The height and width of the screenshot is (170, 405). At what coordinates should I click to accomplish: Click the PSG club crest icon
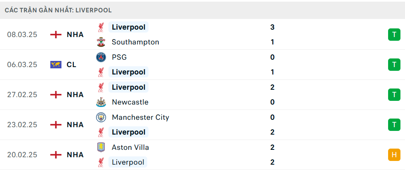pyautogui.click(x=101, y=57)
